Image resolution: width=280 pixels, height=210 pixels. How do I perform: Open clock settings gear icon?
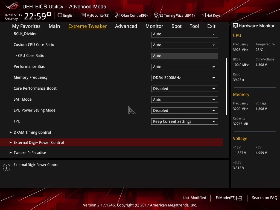[x=49, y=14]
